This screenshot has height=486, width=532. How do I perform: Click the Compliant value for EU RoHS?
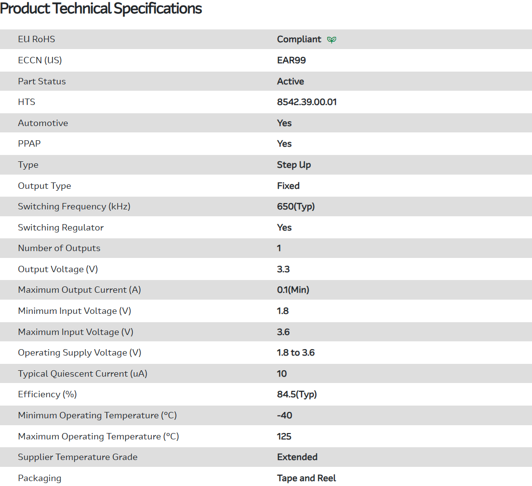click(x=299, y=39)
